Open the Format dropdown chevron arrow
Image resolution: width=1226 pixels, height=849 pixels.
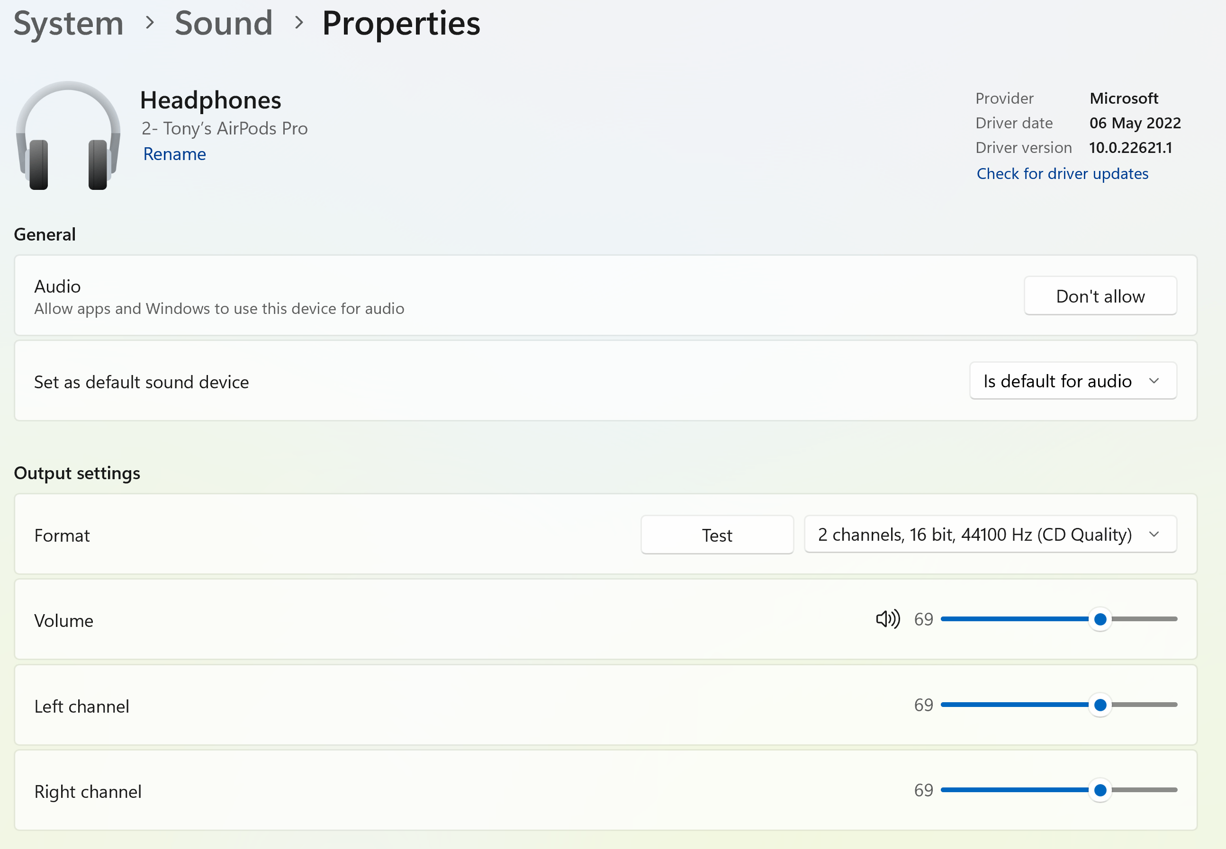(x=1154, y=534)
